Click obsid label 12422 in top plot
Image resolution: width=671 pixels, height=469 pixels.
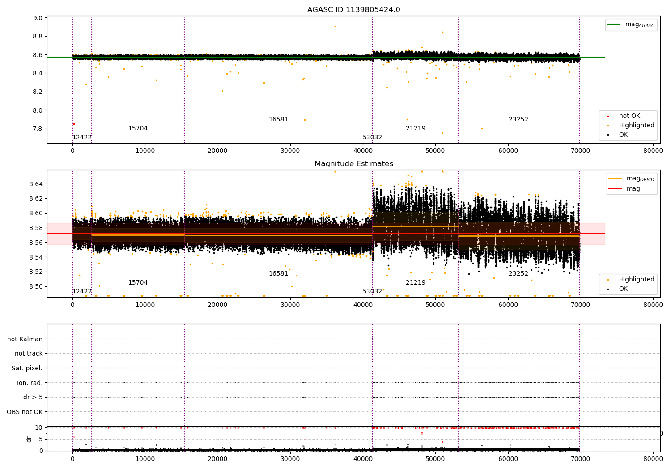(x=82, y=138)
